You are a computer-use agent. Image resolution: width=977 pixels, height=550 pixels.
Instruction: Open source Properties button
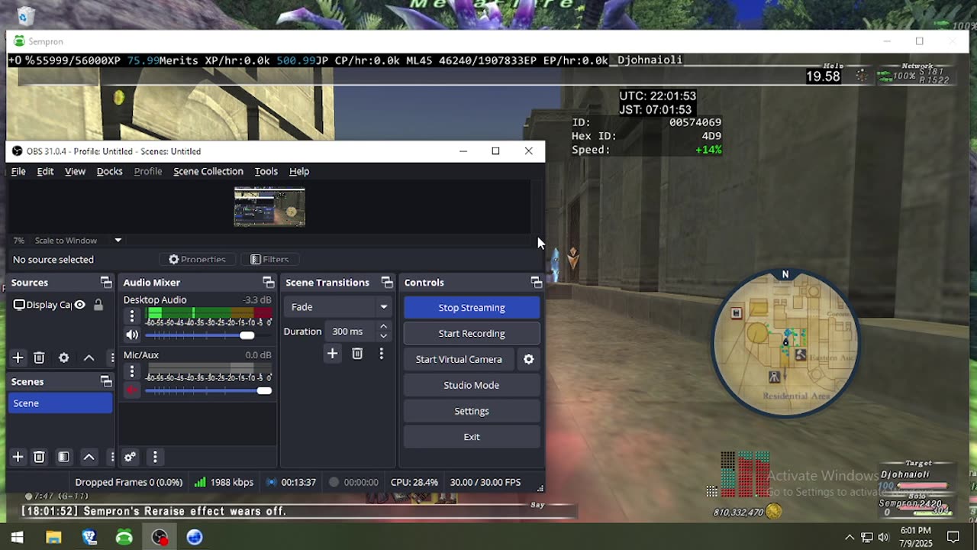tap(197, 259)
